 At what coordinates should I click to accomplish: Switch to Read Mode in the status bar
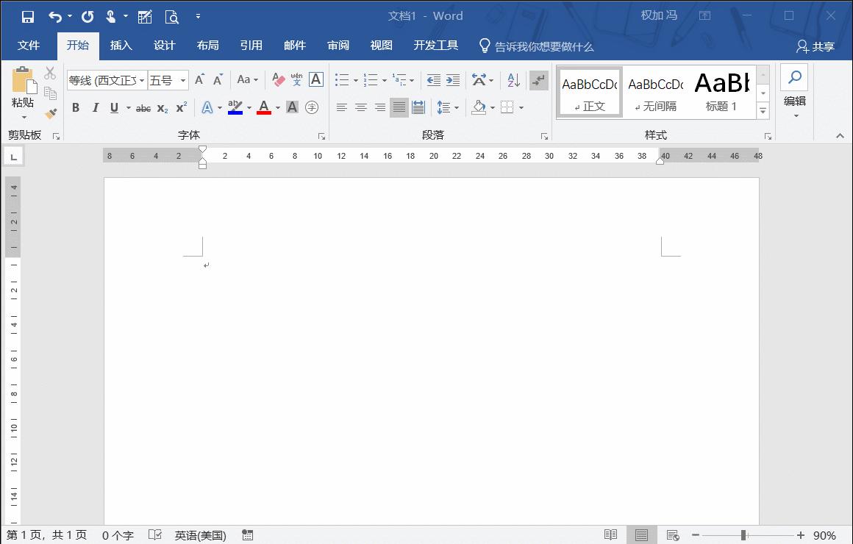click(x=610, y=535)
